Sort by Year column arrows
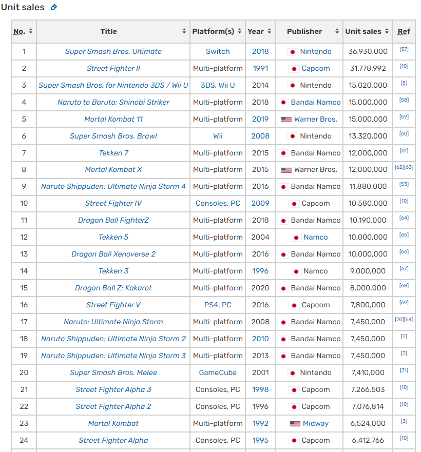This screenshot has height=452, width=421. pyautogui.click(x=269, y=31)
